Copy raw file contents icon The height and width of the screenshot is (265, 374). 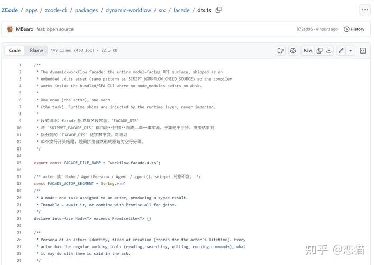click(x=320, y=50)
